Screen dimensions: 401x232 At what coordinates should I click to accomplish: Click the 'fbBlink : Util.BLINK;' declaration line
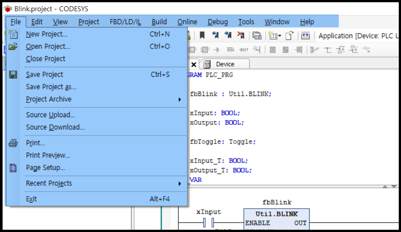pyautogui.click(x=230, y=94)
